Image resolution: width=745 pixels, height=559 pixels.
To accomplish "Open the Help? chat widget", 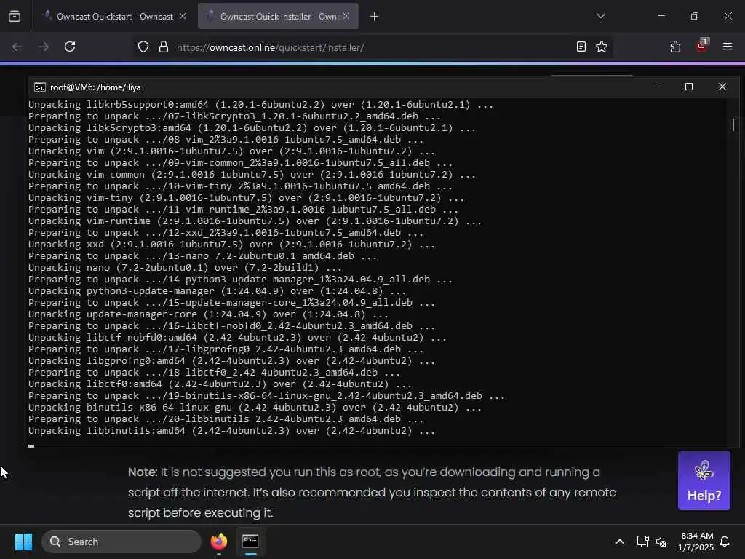I will 704,480.
